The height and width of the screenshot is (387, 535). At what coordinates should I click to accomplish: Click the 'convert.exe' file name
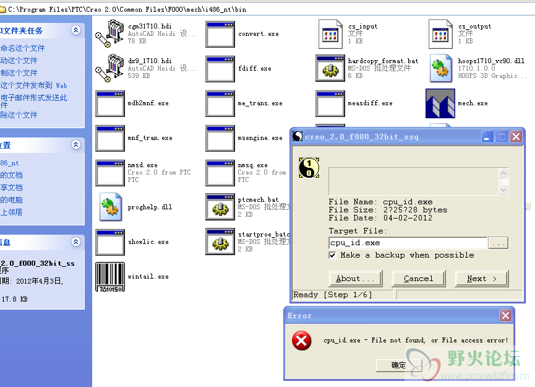[x=259, y=34]
